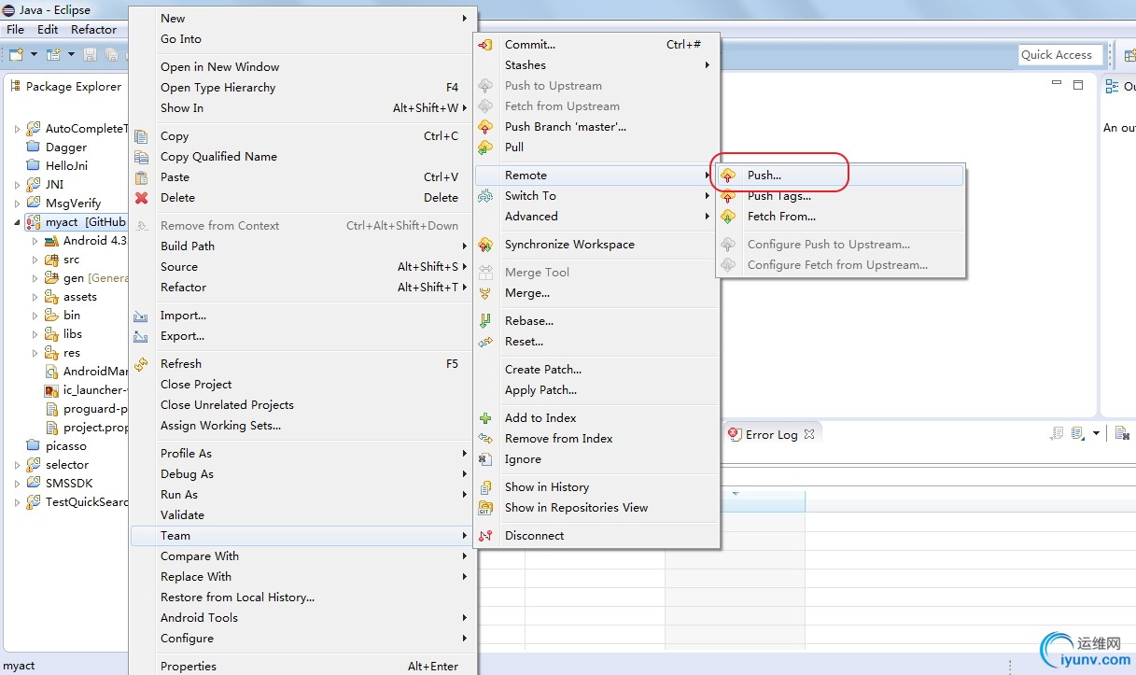Open the File menu

coord(16,30)
